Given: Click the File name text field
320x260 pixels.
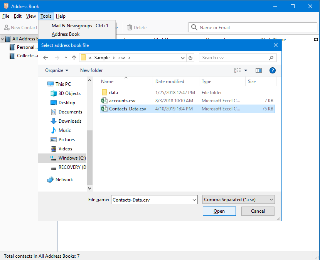Looking at the screenshot, I should click(x=152, y=200).
